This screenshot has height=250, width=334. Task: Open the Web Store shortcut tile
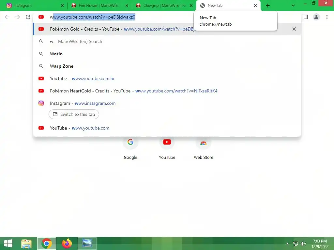(204, 149)
